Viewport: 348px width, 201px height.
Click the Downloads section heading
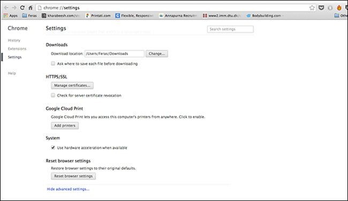[x=57, y=44]
